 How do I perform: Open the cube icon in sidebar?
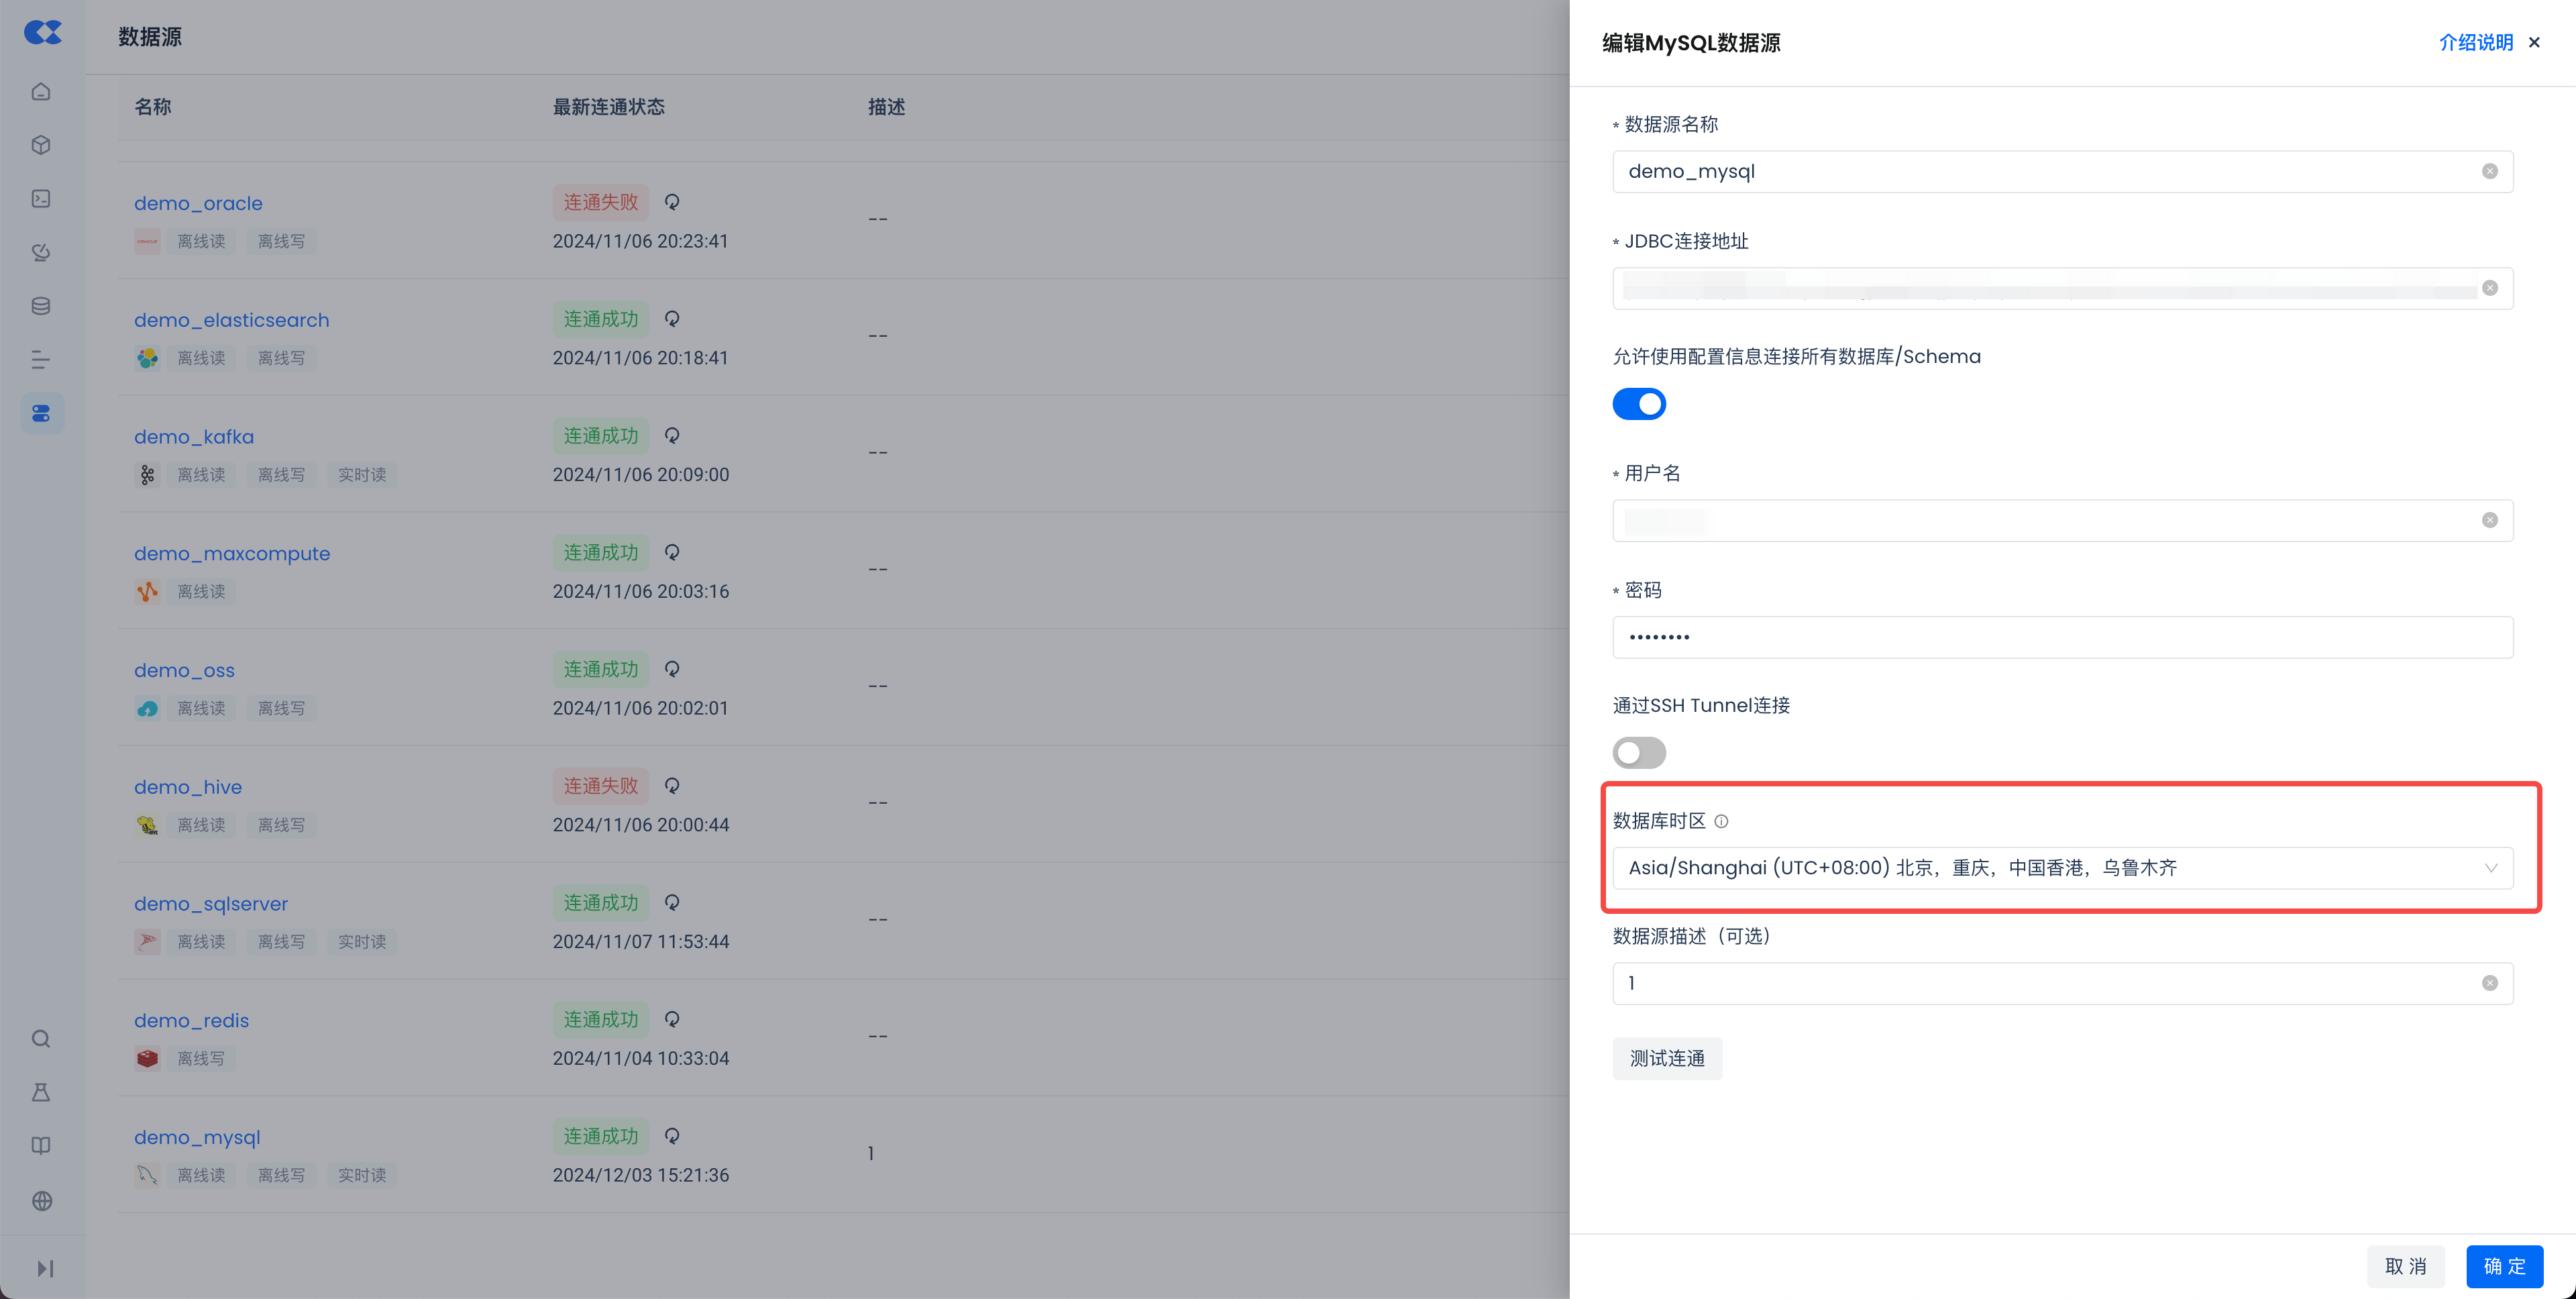pos(41,145)
